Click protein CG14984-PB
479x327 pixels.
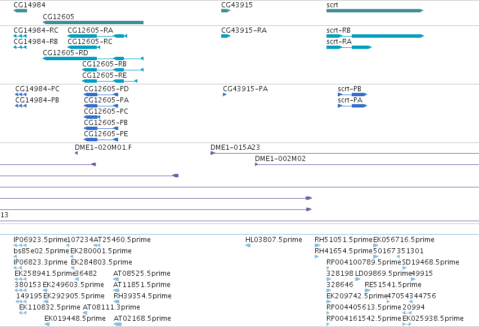pyautogui.click(x=21, y=106)
